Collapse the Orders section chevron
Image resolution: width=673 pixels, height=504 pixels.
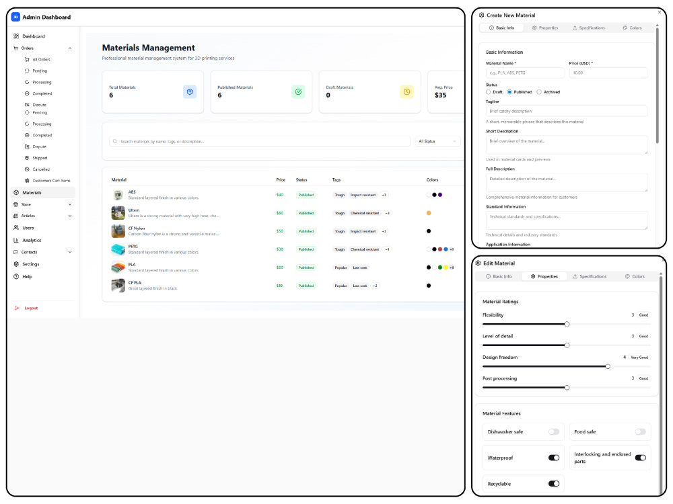click(70, 48)
